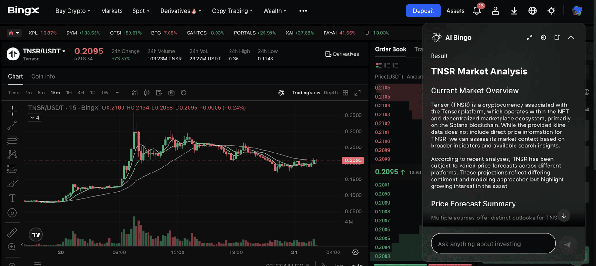Click the Ask anything about investing field
596x266 pixels.
[x=493, y=244]
